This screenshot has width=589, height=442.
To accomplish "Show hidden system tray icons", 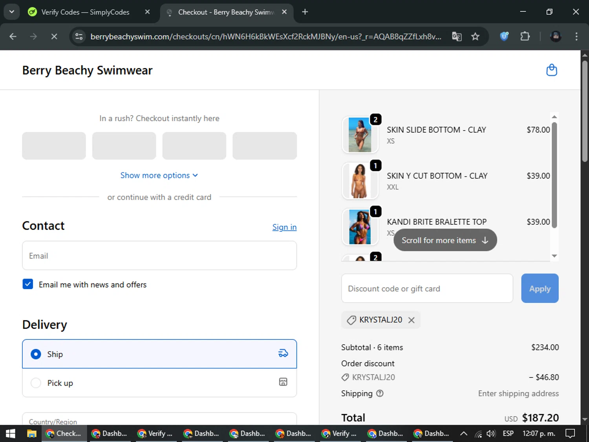I will tap(464, 433).
